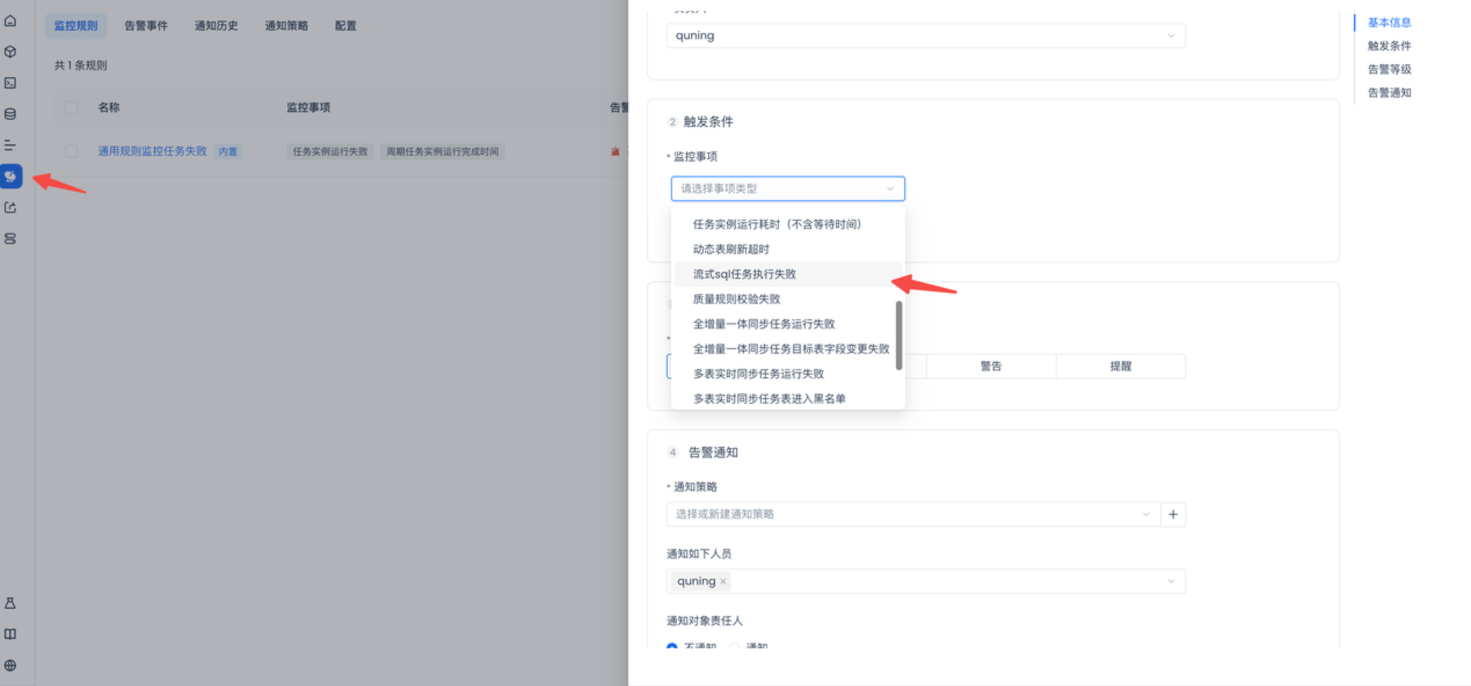Expand the 选择或新建通知策略 dropdown
Image resolution: width=1471 pixels, height=686 pixels.
pyautogui.click(x=913, y=514)
